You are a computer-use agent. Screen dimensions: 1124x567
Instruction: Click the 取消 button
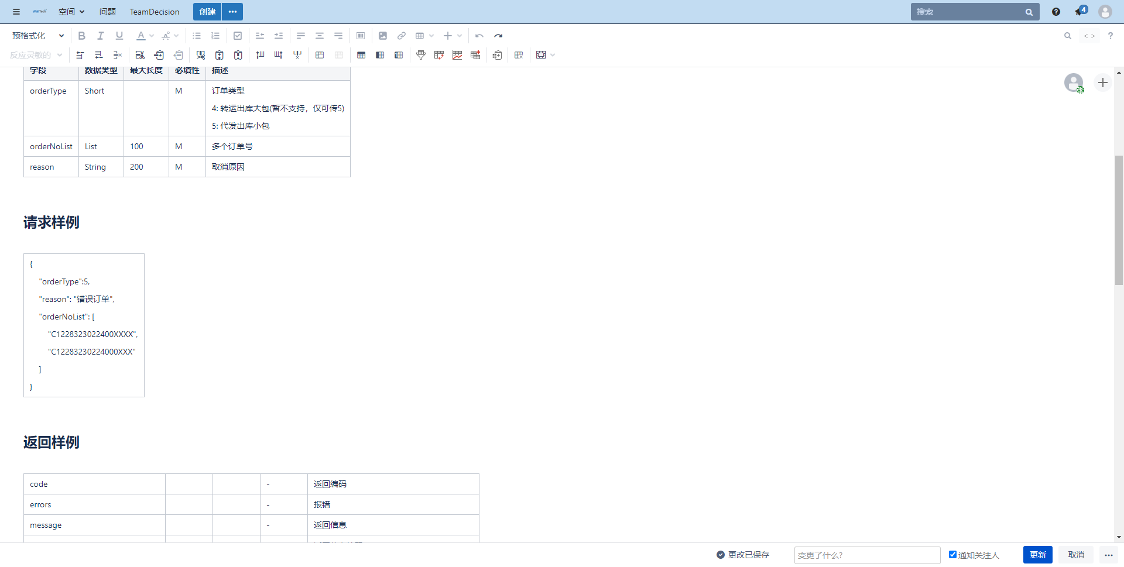(1076, 555)
